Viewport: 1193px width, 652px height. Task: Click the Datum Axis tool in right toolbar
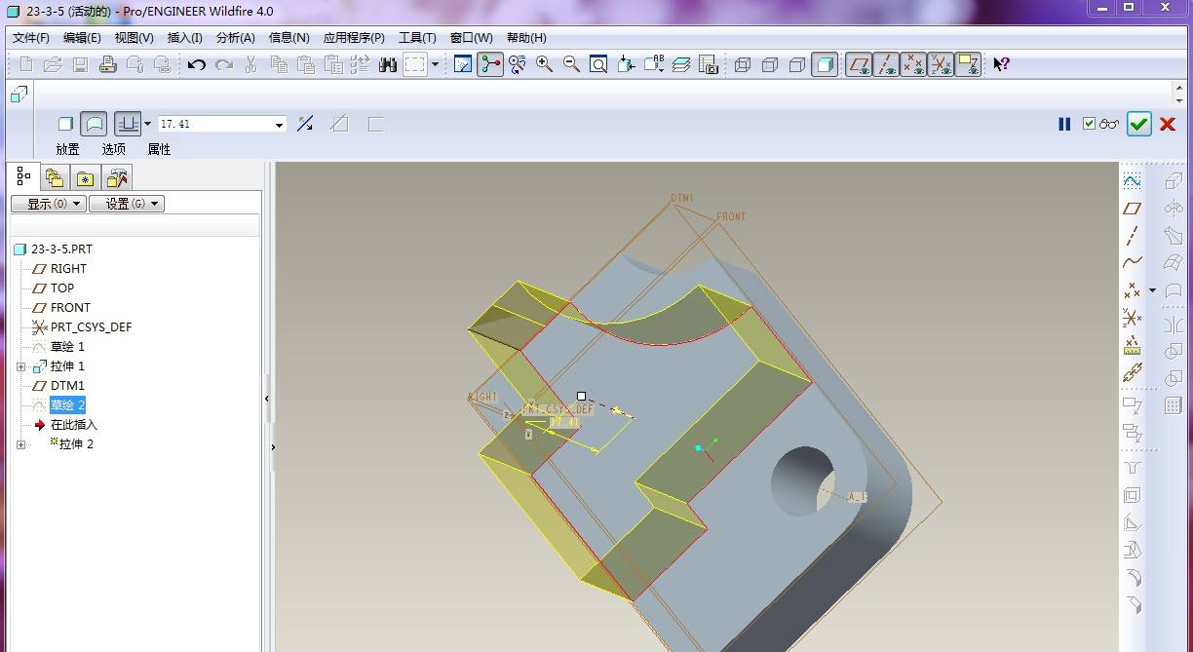coord(1132,236)
